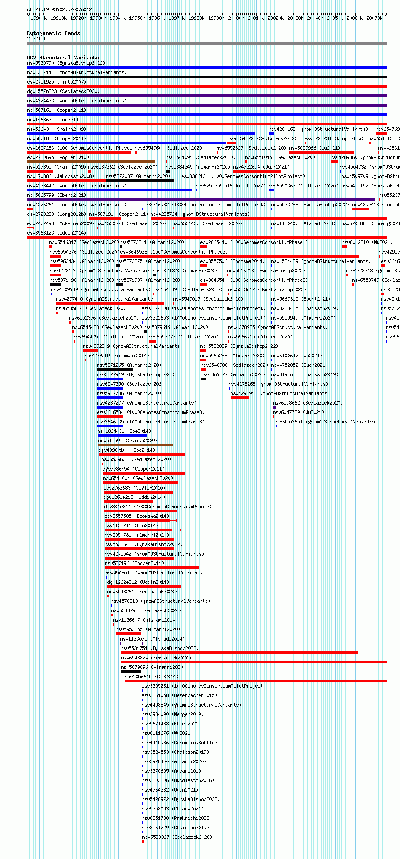Screen dimensions: 400x859
Task: Open nsv1063624 (Coe2014) label
Action: pyautogui.click(x=54, y=120)
